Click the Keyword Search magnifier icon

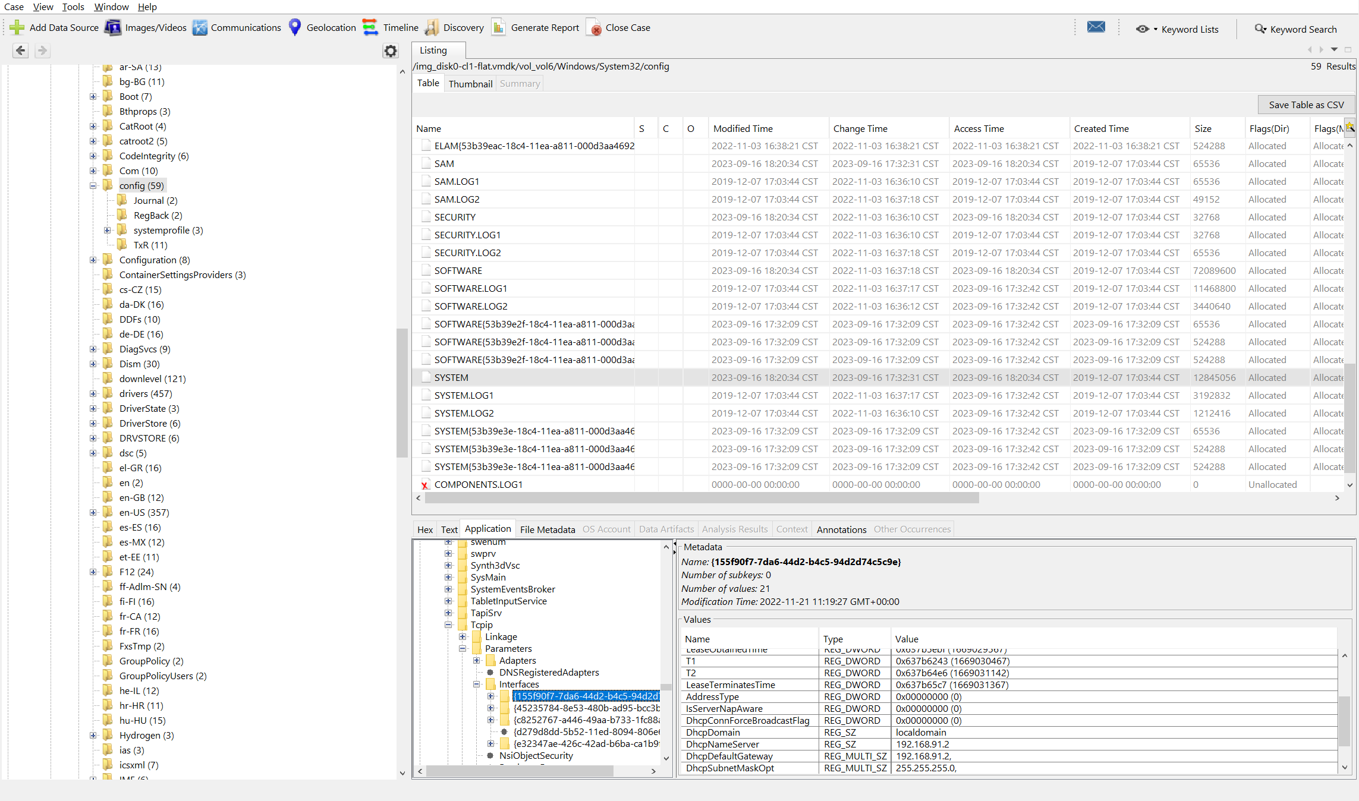[1260, 29]
